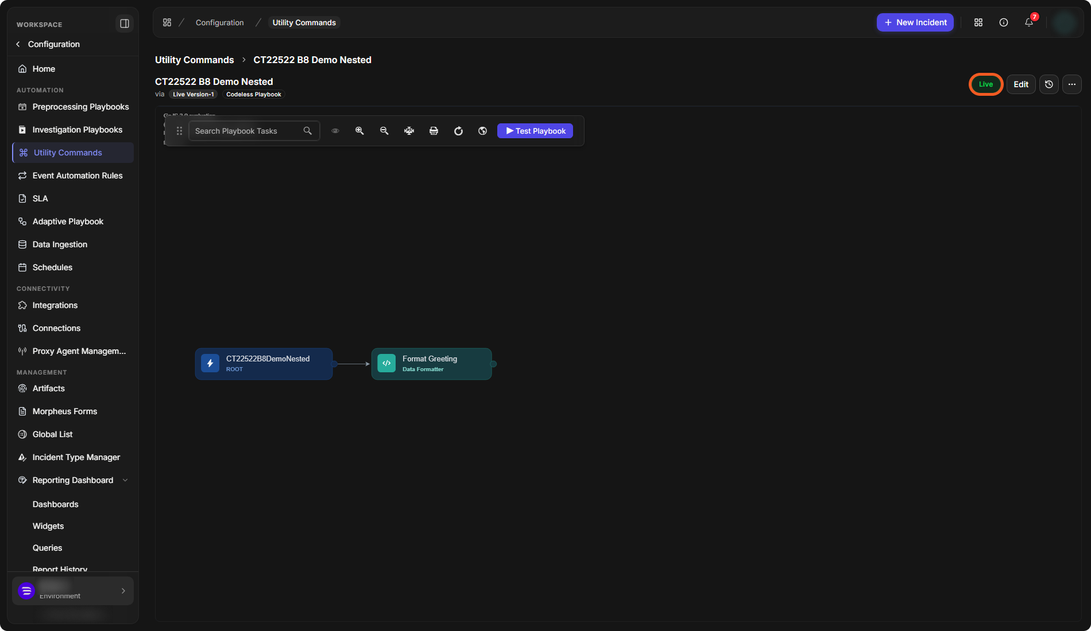Expand the Environment switcher
This screenshot has height=631, width=1091.
[x=73, y=591]
